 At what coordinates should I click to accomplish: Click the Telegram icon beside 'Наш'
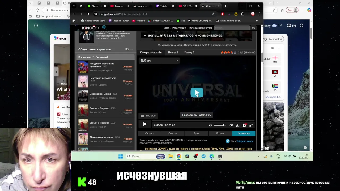tap(228, 141)
